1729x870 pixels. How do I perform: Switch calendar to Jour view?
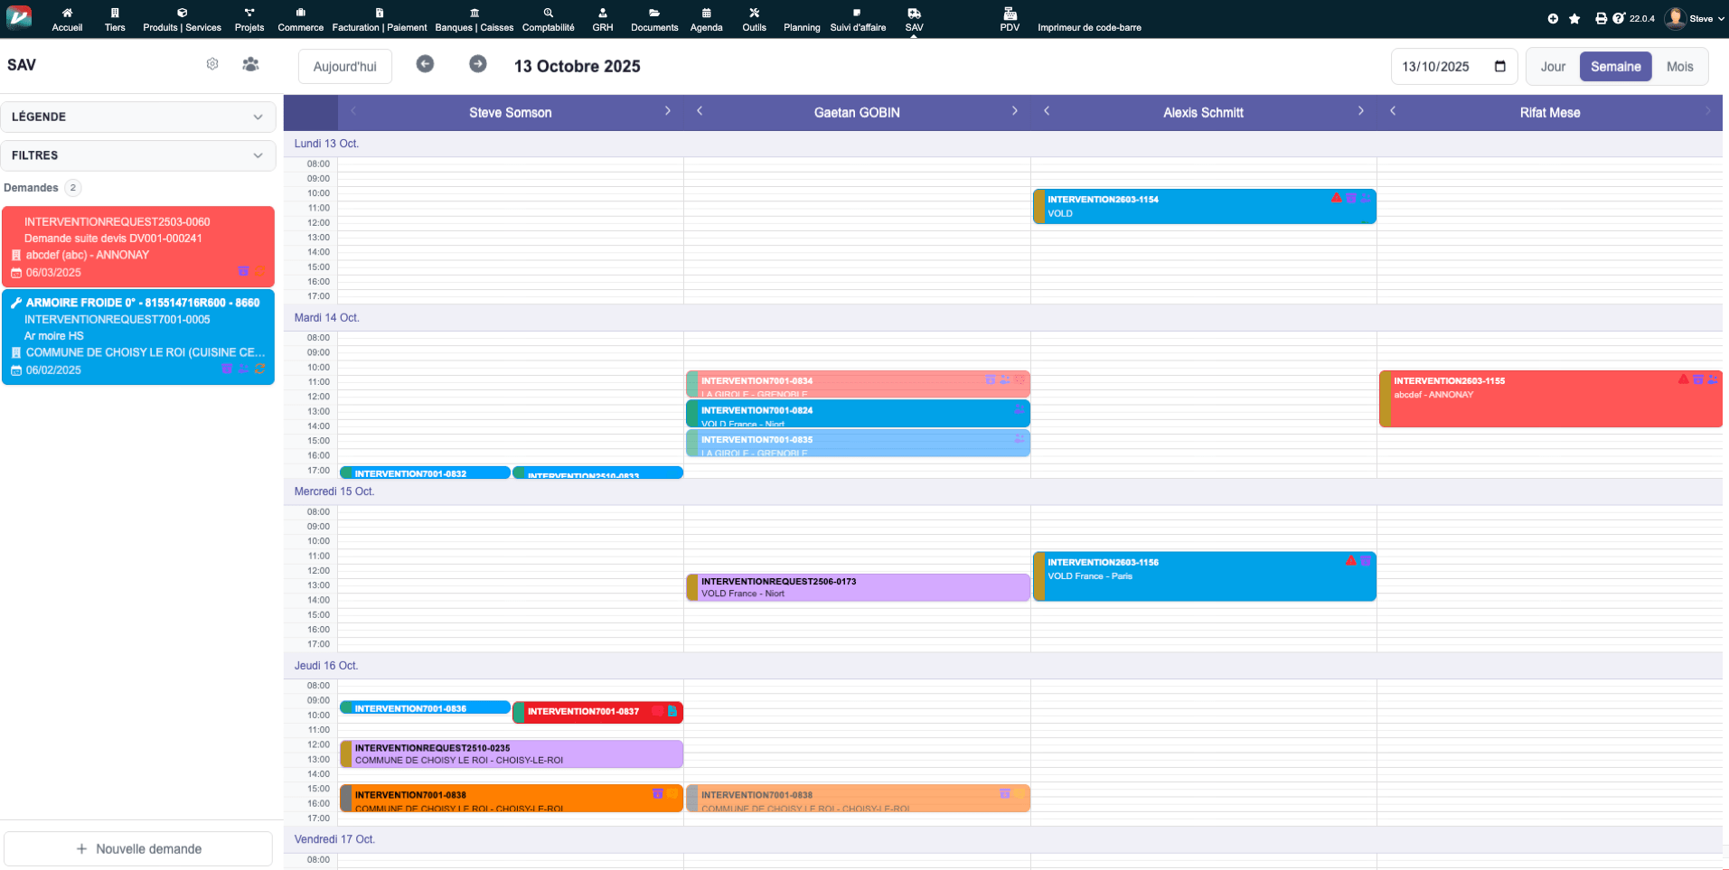1553,67
